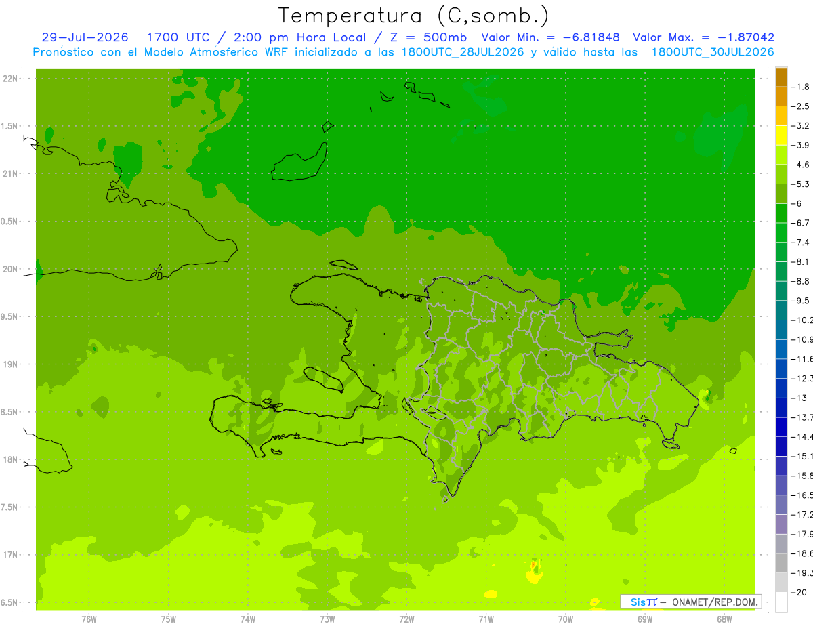Click the '-8.1' legend value
The image size is (813, 628).
(800, 261)
